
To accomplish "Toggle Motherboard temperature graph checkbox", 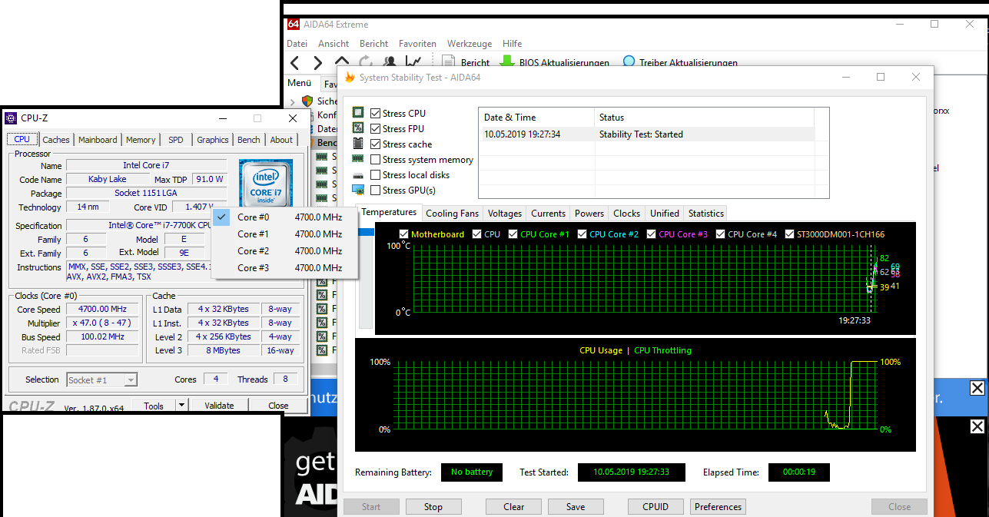I will click(x=404, y=234).
